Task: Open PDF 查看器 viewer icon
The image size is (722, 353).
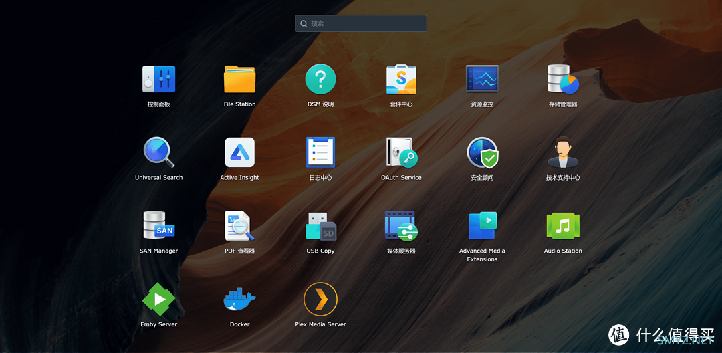Action: pos(239,225)
